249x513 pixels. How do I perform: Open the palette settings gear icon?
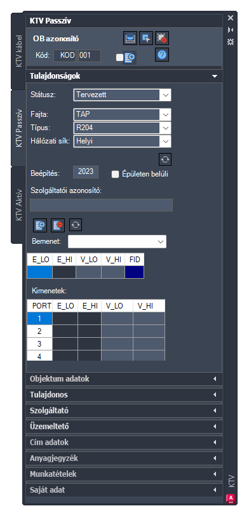click(231, 42)
